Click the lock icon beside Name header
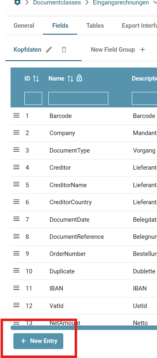Screen dimensions: 157x358 pos(79,78)
